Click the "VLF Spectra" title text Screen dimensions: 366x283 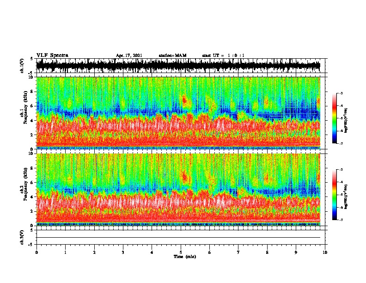[52, 55]
